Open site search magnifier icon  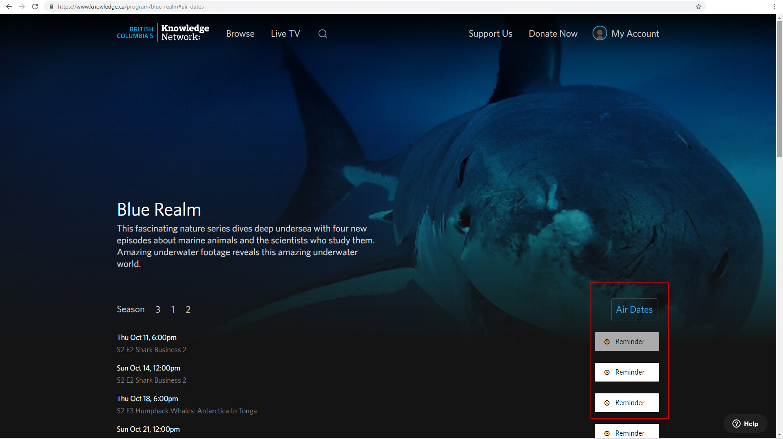pos(323,34)
